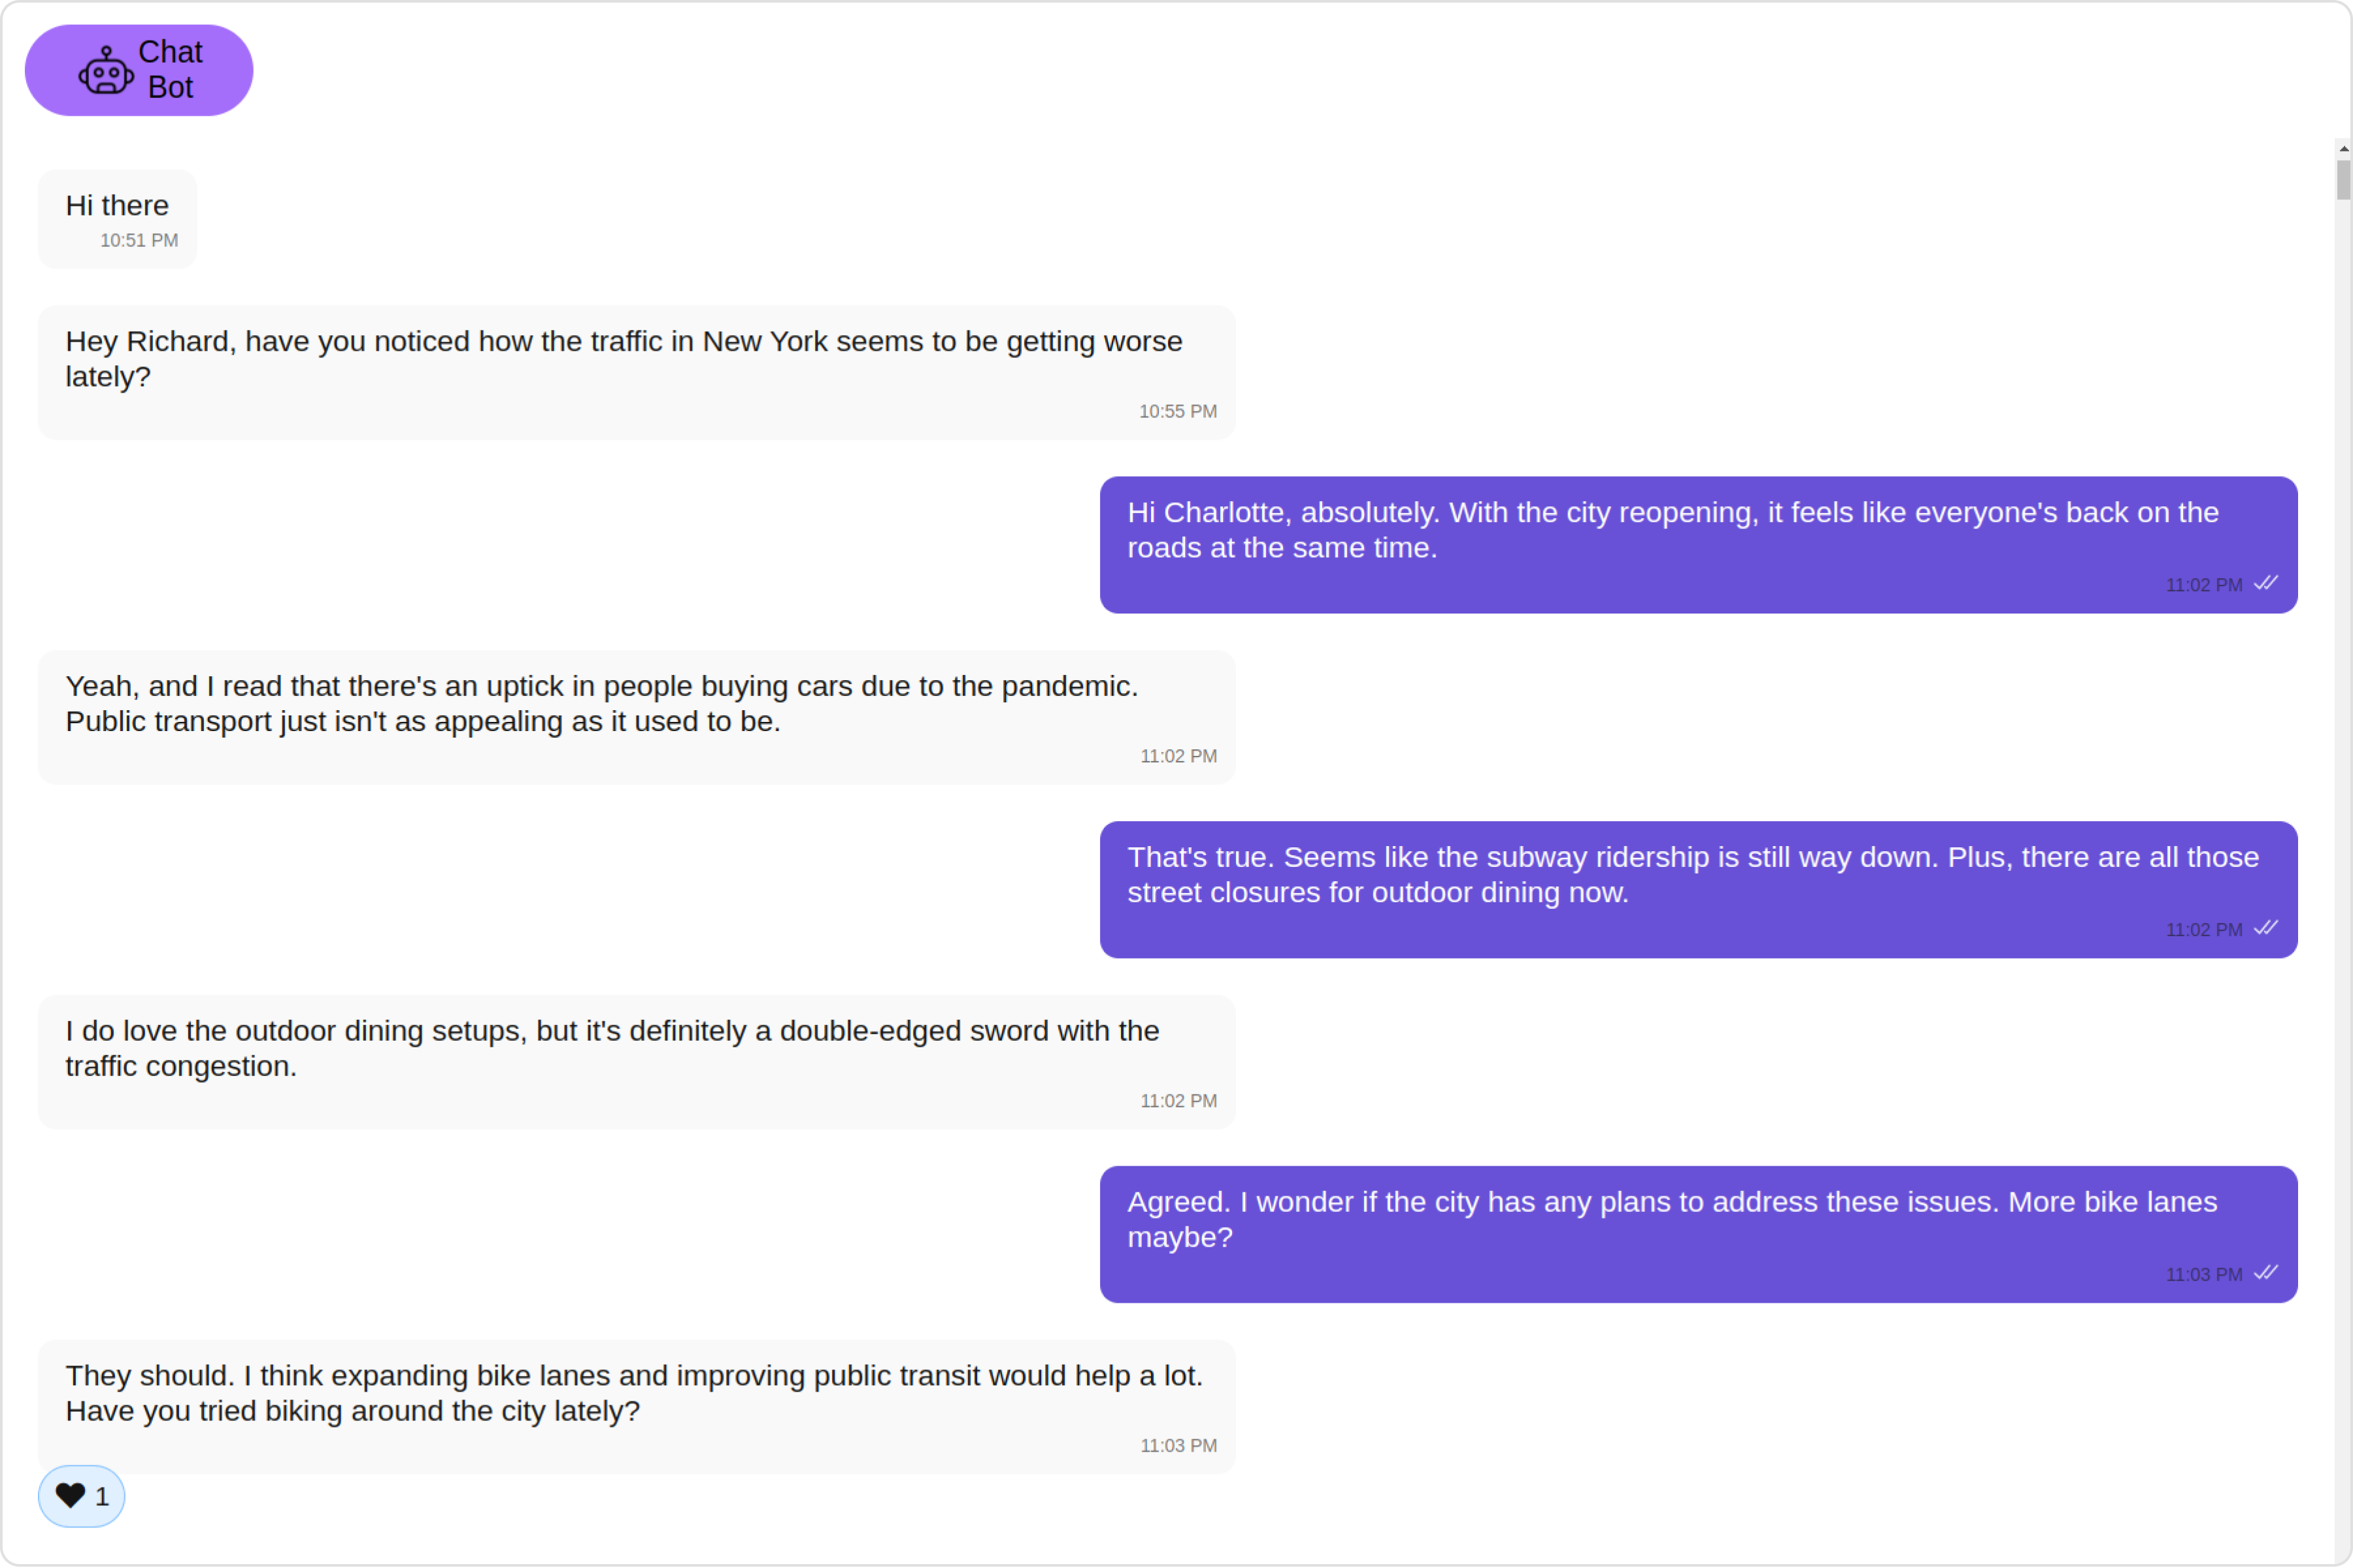Click the Chat Bot robot icon
The width and height of the screenshot is (2353, 1568).
(x=106, y=70)
